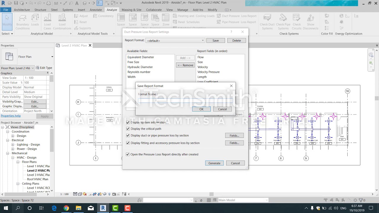
Task: Collapse the Floor Plans node in Project Browser
Action: pos(18,162)
